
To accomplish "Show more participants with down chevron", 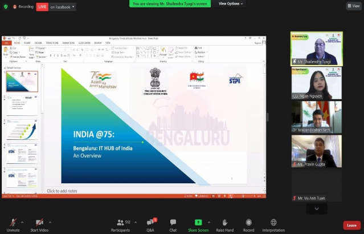I will (x=317, y=209).
